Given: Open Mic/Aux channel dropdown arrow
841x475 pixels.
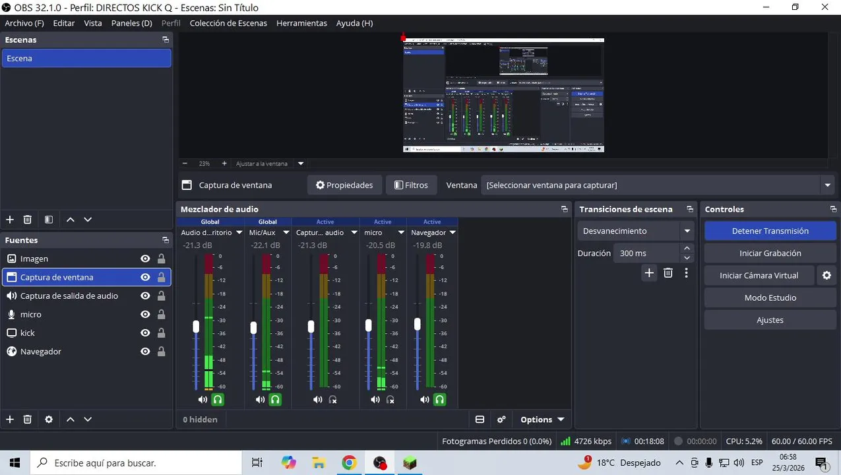Looking at the screenshot, I should click(x=286, y=232).
